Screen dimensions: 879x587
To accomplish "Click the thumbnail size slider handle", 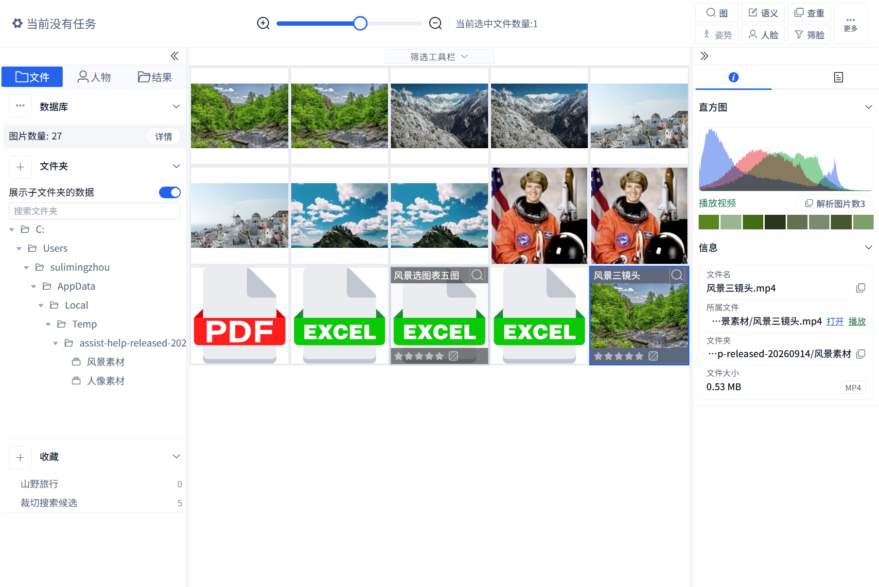I will 360,23.
